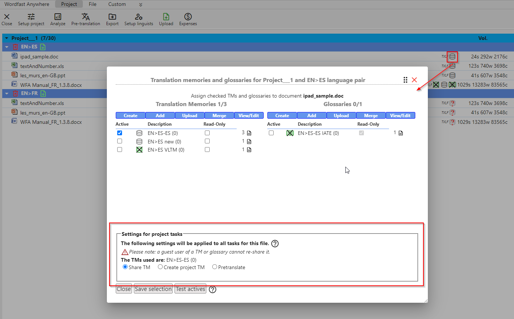This screenshot has width=514, height=319.
Task: Click Create under Glossaries
Action: 282,116
